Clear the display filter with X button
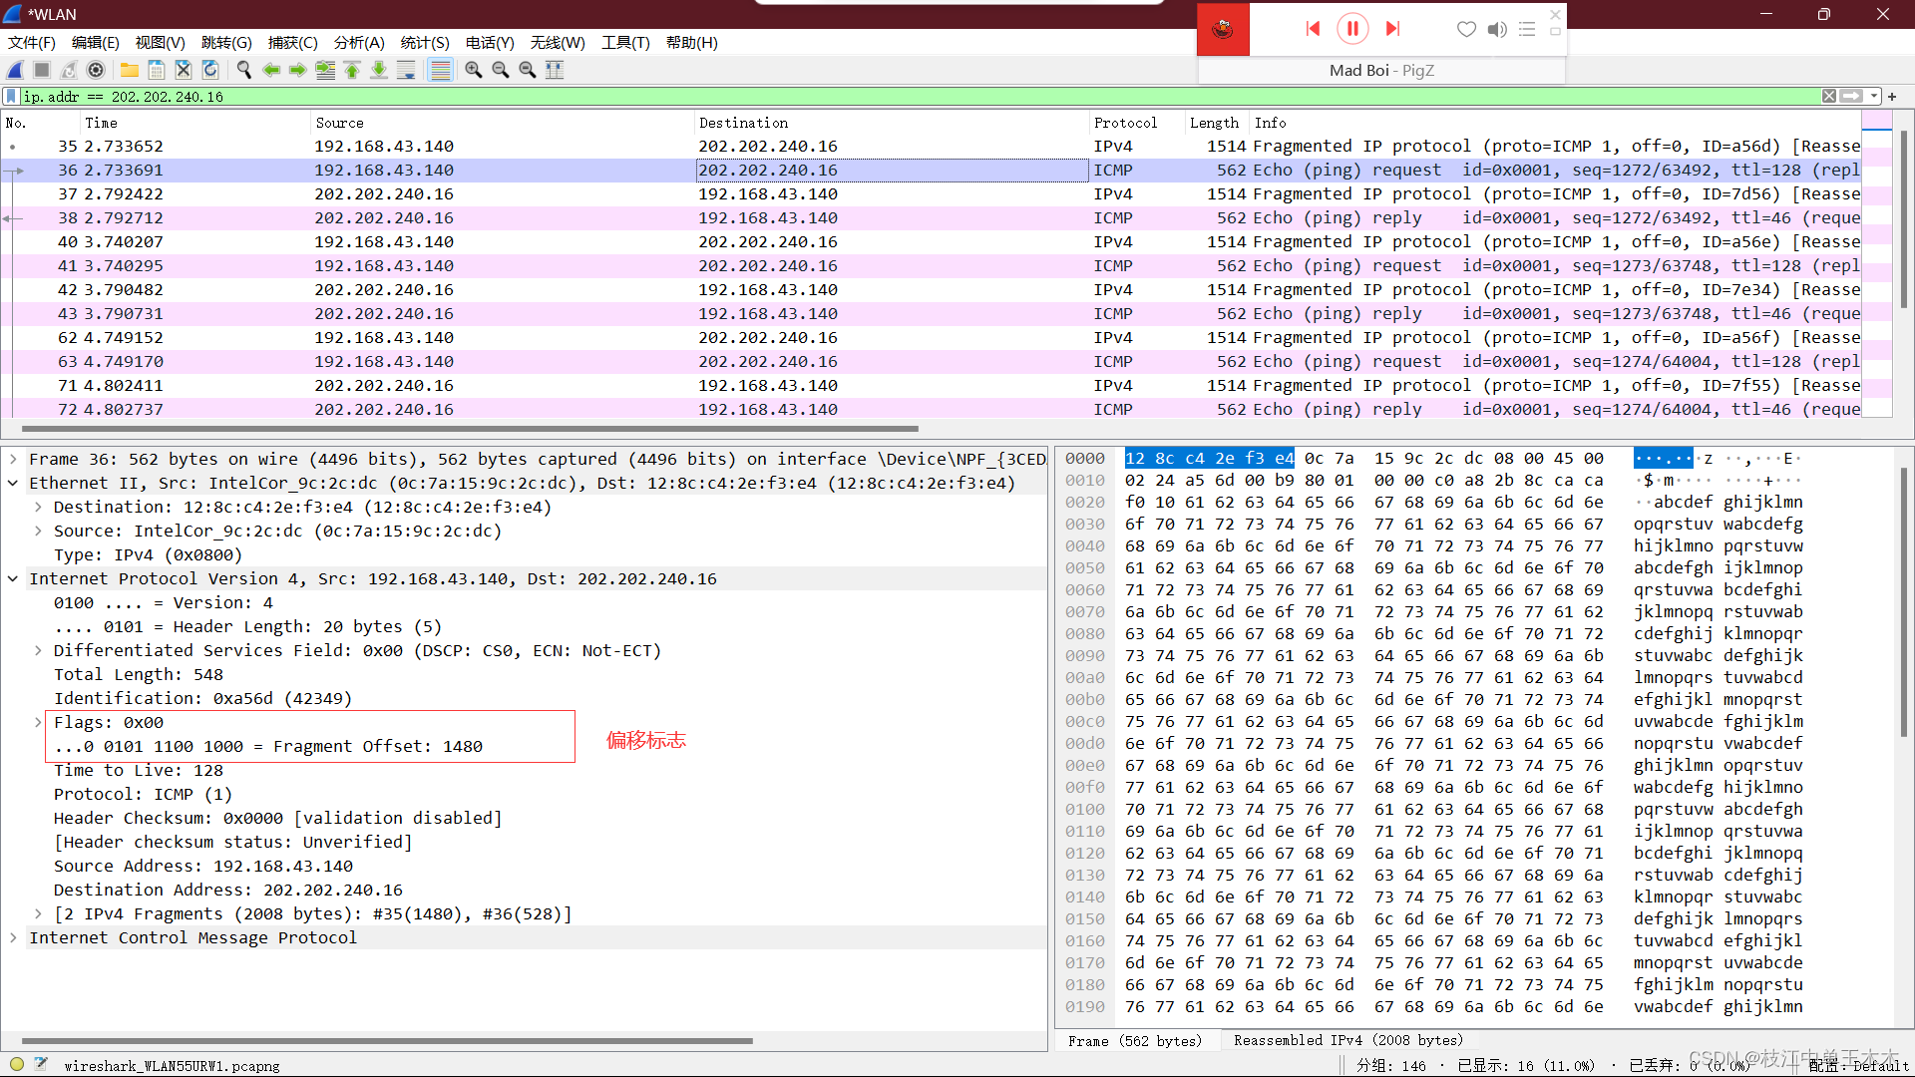Image resolution: width=1915 pixels, height=1077 pixels. (x=1828, y=97)
